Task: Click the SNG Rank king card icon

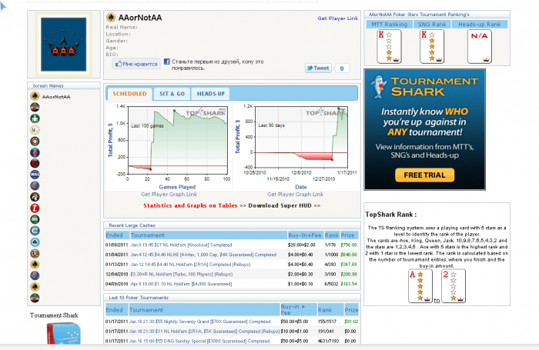Action: click(x=432, y=47)
